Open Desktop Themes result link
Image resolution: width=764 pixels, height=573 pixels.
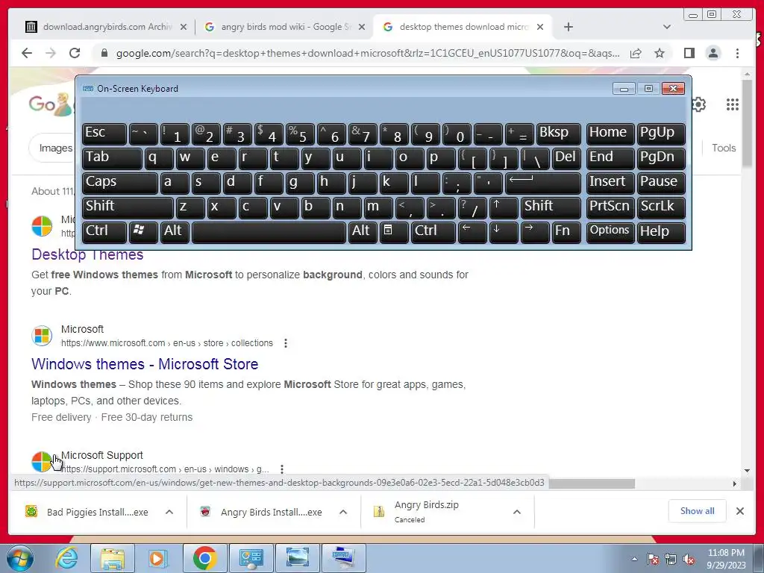pos(87,254)
